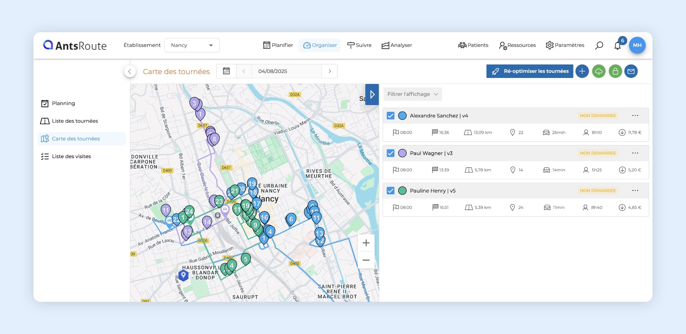Viewport: 686px width, 334px height.
Task: Uncheck the Alexandre Sanchez route checkbox
Action: pos(390,115)
